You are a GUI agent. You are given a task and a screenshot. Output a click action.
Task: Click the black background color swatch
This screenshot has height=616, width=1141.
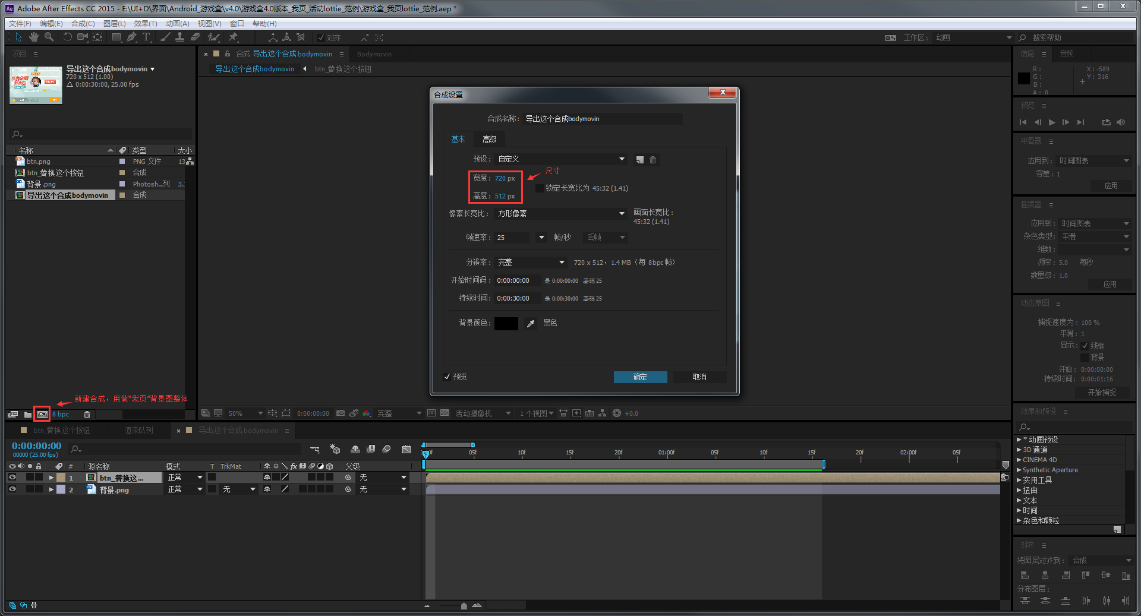pos(506,324)
